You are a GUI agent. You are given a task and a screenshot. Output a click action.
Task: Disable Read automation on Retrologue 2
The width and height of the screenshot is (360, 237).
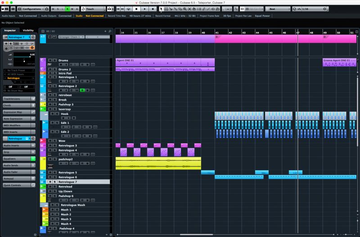click(82, 90)
